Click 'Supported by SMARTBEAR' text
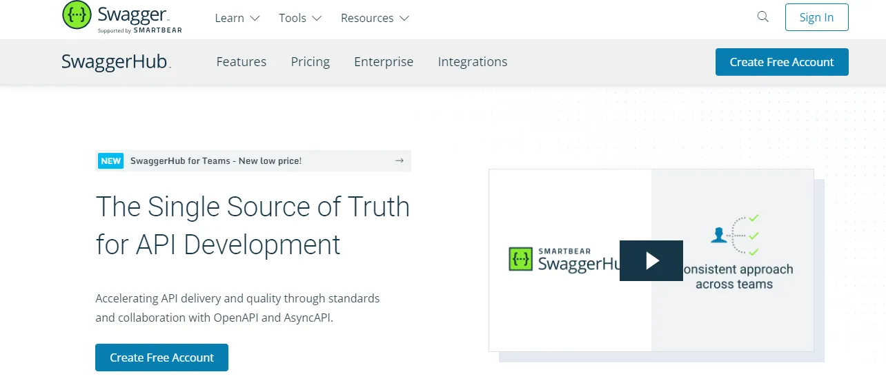 tap(140, 30)
